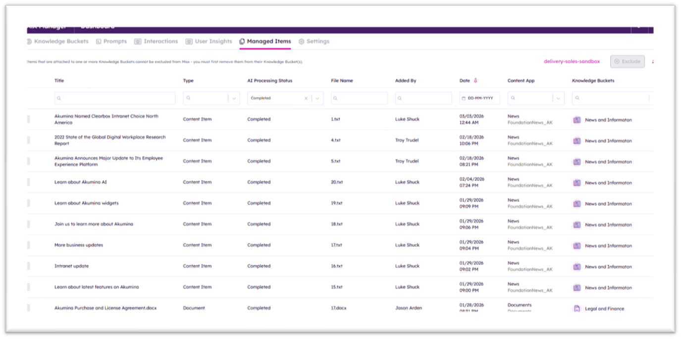681x339 pixels.
Task: Click the Legal and Finance bucket icon
Action: pos(577,308)
